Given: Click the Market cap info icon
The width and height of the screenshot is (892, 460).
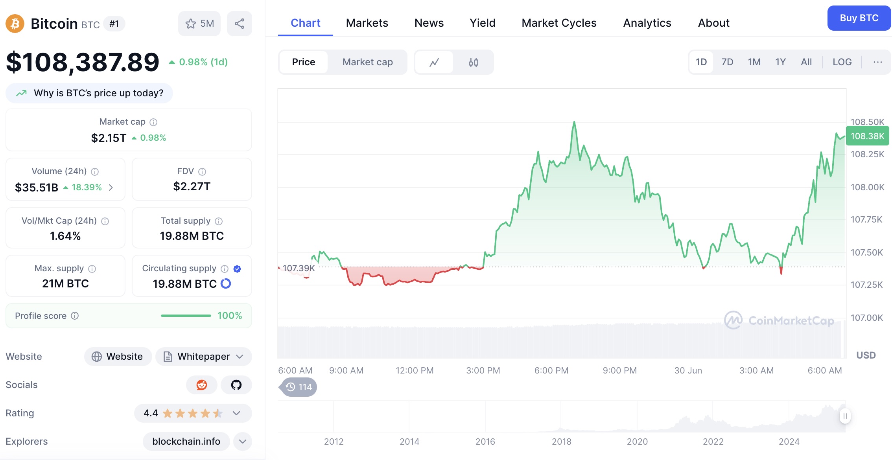Looking at the screenshot, I should click(x=154, y=122).
